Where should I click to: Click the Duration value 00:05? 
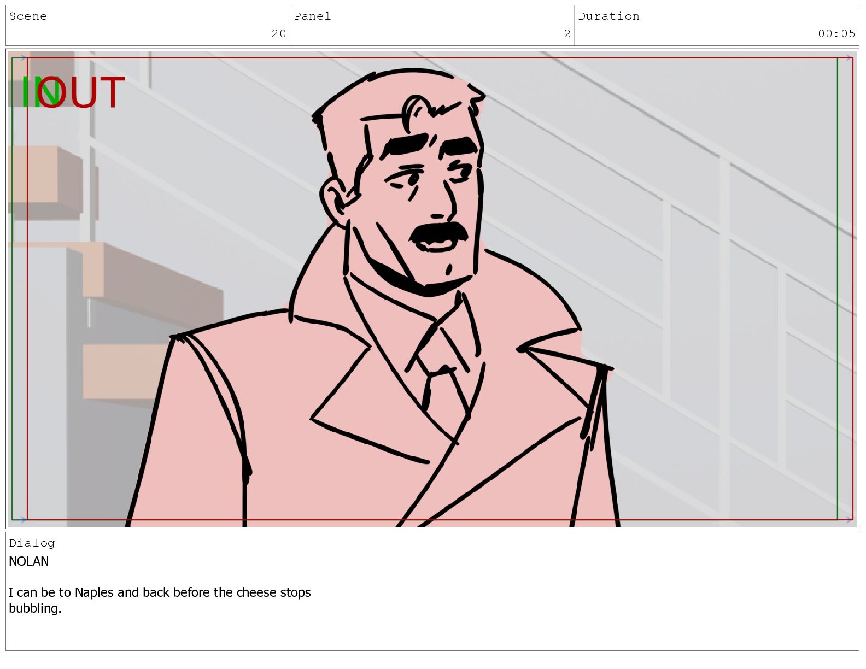click(x=836, y=33)
